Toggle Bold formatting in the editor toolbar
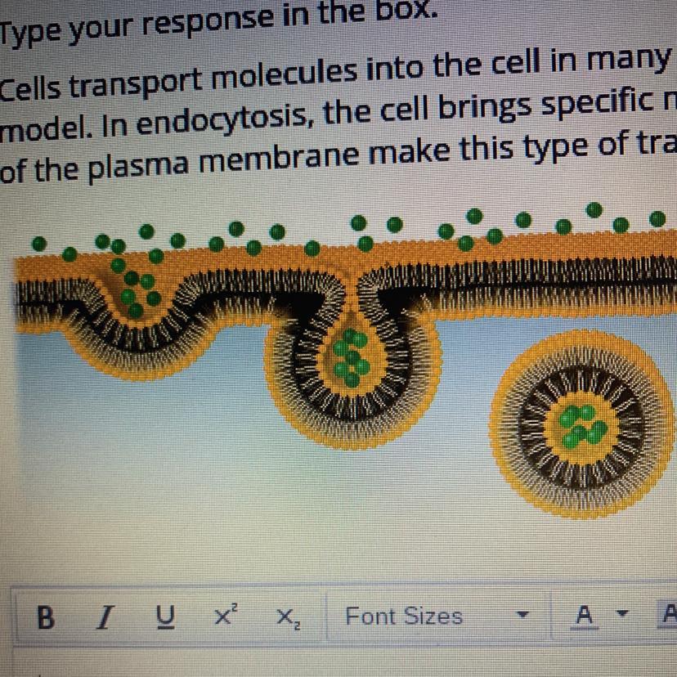Screen dimensions: 677x677 coord(46,617)
